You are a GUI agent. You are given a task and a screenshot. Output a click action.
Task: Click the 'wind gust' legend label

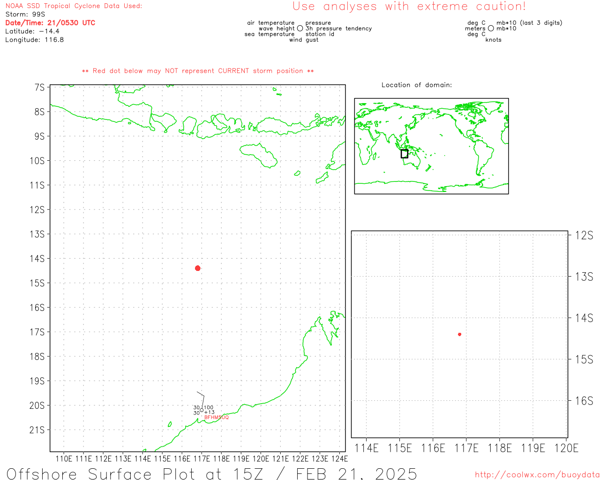304,40
